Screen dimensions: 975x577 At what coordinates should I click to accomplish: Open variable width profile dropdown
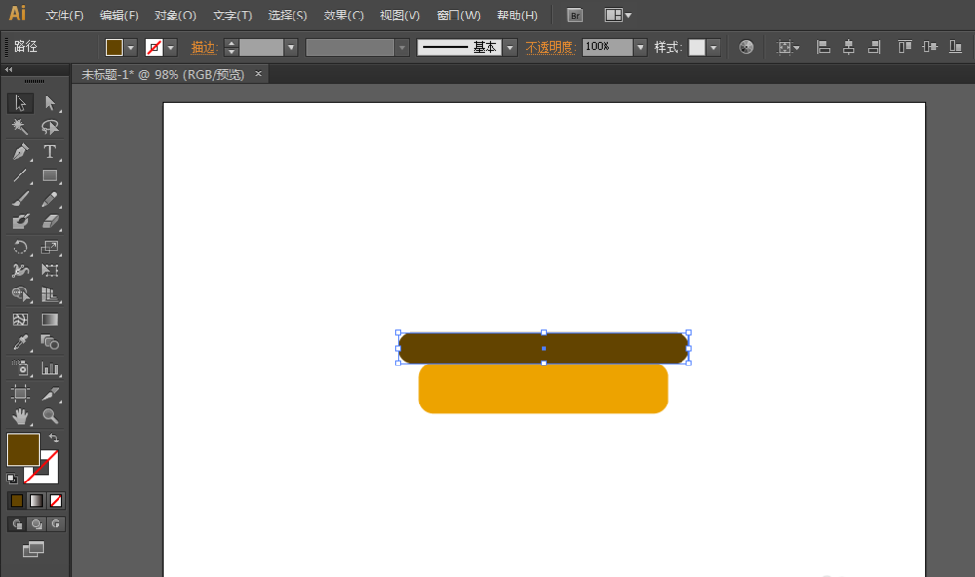[x=402, y=47]
